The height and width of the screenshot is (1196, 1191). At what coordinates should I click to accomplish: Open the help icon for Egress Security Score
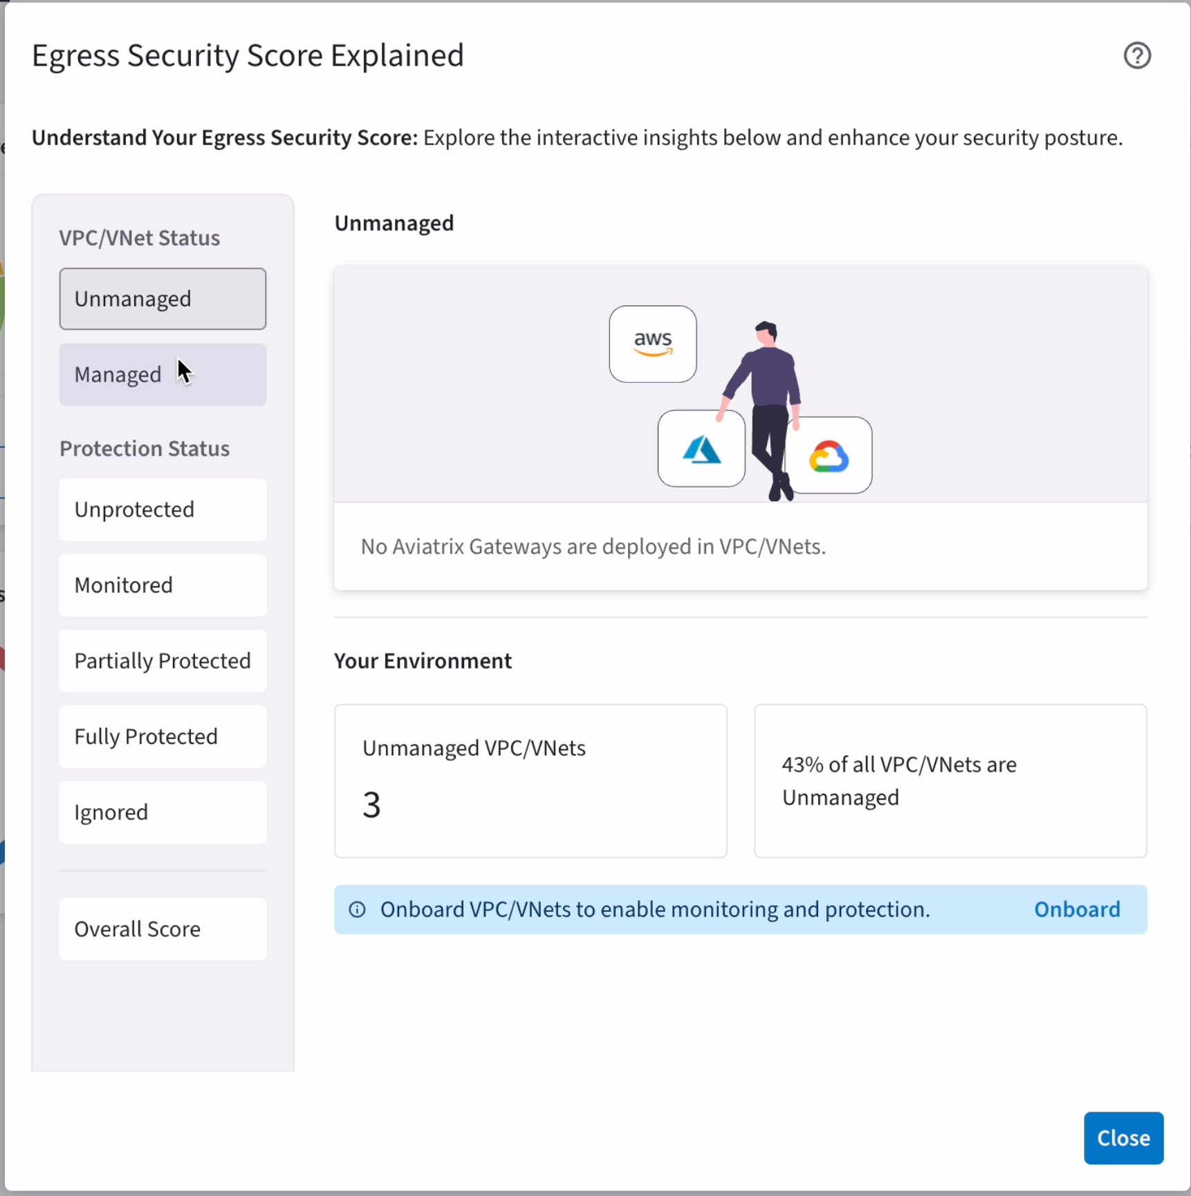(x=1136, y=55)
